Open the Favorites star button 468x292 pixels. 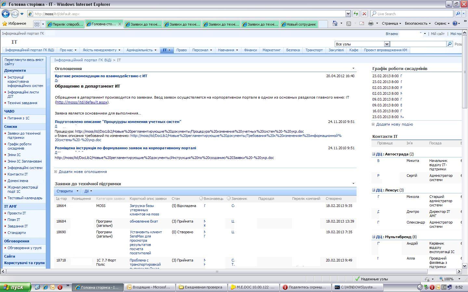14,24
